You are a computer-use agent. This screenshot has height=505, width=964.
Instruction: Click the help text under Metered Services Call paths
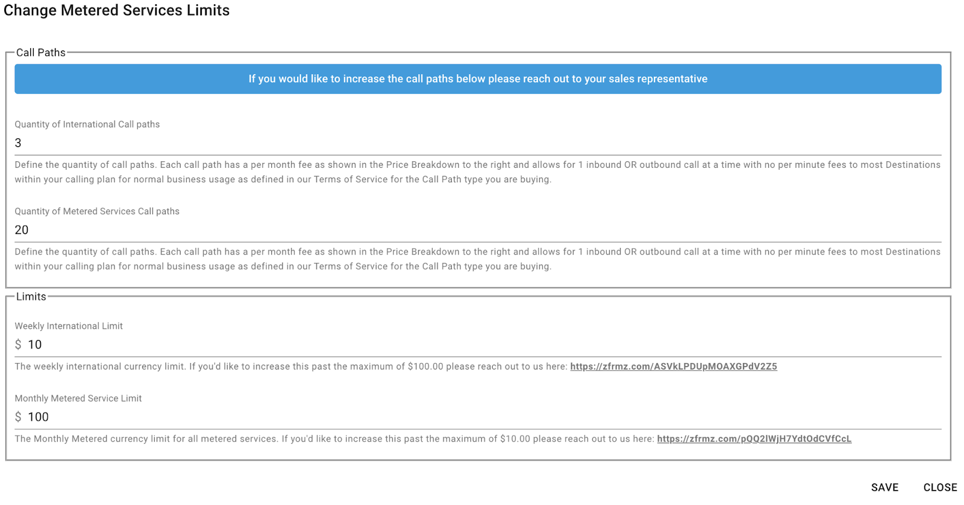click(477, 259)
